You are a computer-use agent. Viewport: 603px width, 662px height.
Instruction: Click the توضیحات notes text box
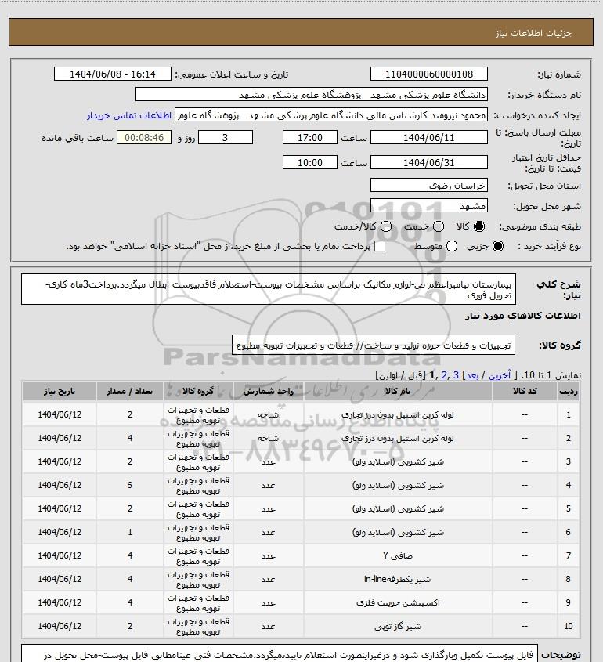click(x=280, y=653)
